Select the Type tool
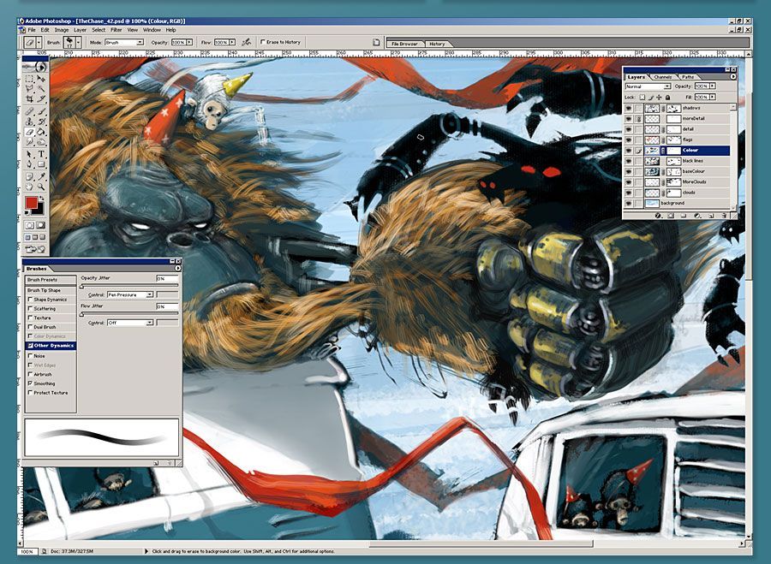The width and height of the screenshot is (771, 564). click(41, 154)
